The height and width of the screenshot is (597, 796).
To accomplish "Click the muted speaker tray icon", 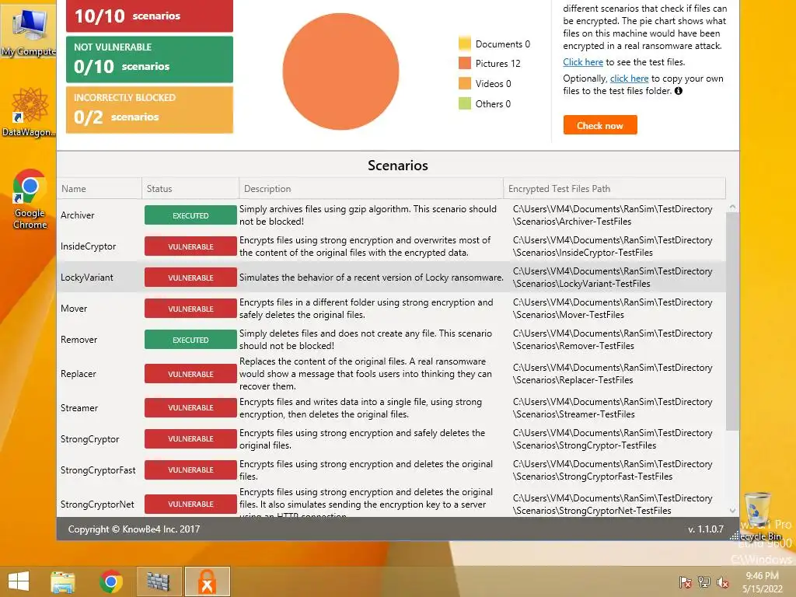I will coord(723,581).
